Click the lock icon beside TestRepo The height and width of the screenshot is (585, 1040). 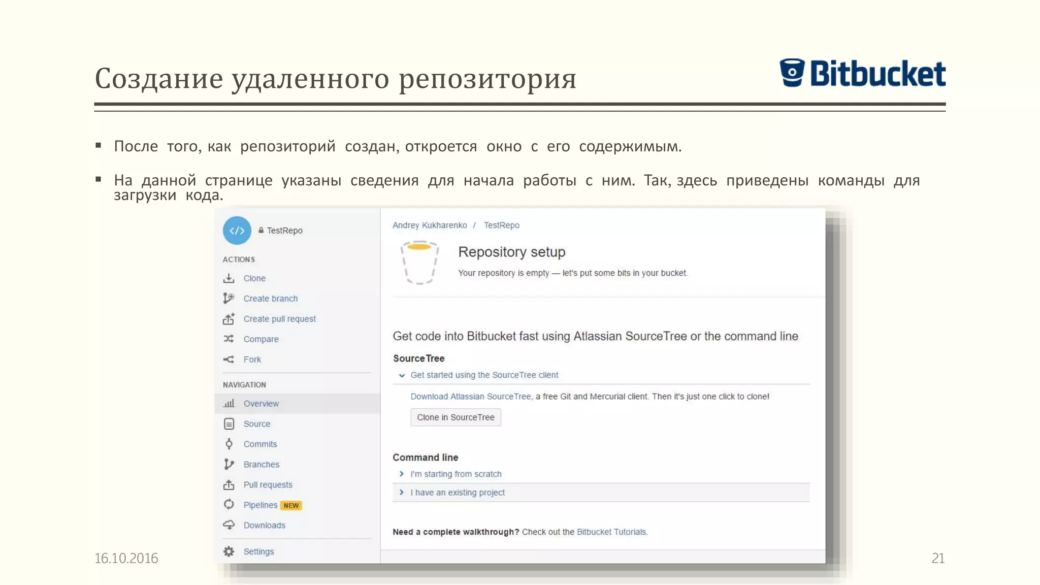[x=261, y=230]
